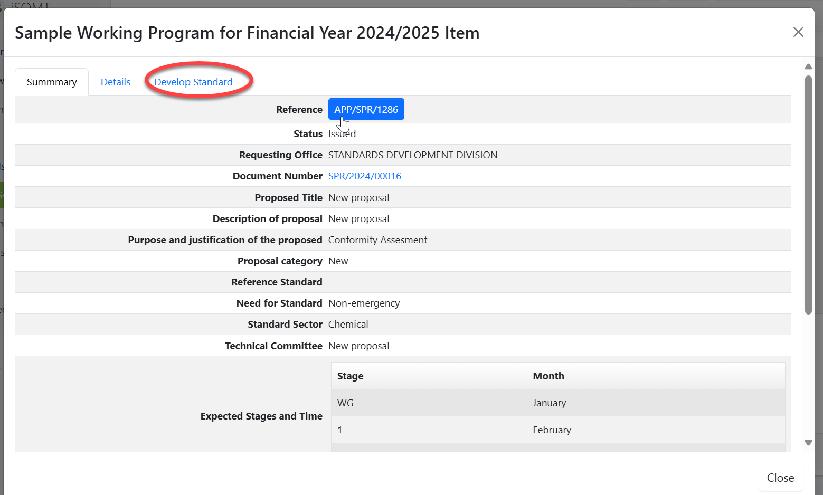Screen dimensions: 823x495
Task: Select the WG stage cell
Action: [x=345, y=403]
